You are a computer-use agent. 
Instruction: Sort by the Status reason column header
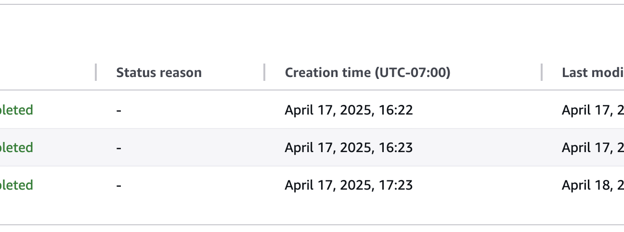[159, 73]
